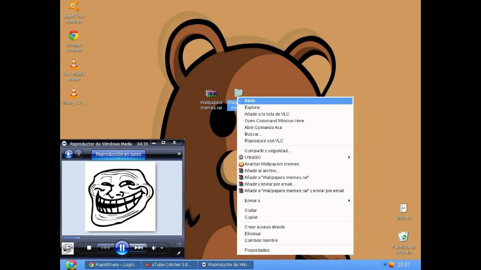Screen dimensions: 481x270
Task: Expand the Media Player toolbar overflow chevron
Action: tap(179, 154)
